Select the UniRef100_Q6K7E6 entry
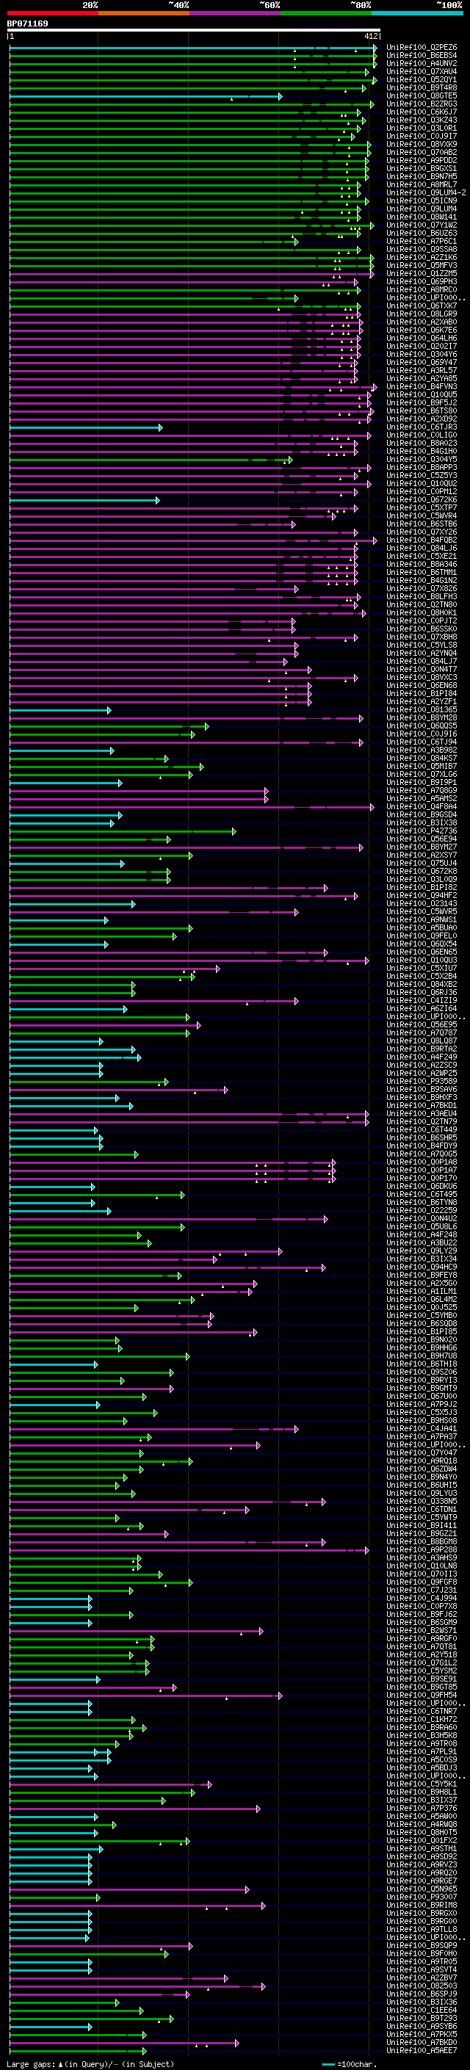This screenshot has height=2070, width=470. (x=422, y=330)
